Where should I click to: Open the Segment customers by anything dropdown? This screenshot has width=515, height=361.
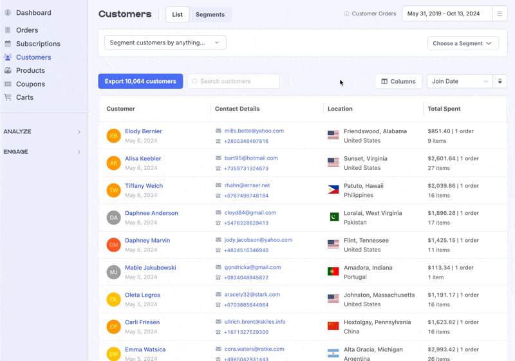point(165,43)
